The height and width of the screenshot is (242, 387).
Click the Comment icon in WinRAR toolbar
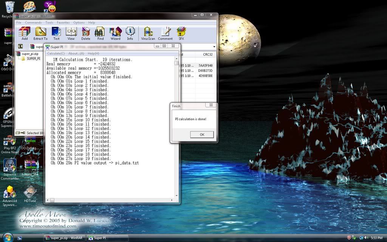coord(166,33)
